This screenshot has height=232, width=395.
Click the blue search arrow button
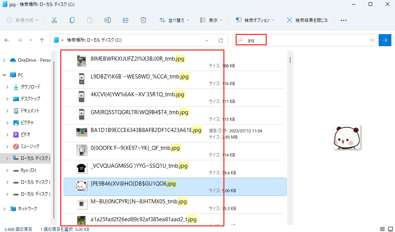pos(385,40)
